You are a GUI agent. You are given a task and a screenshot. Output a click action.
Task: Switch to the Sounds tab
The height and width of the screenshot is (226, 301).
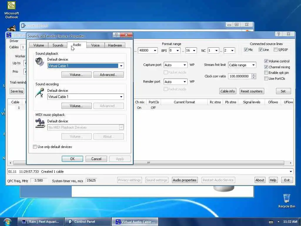58,45
